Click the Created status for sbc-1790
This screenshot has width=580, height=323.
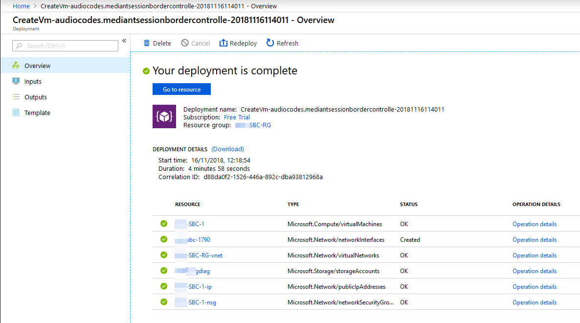pyautogui.click(x=410, y=240)
